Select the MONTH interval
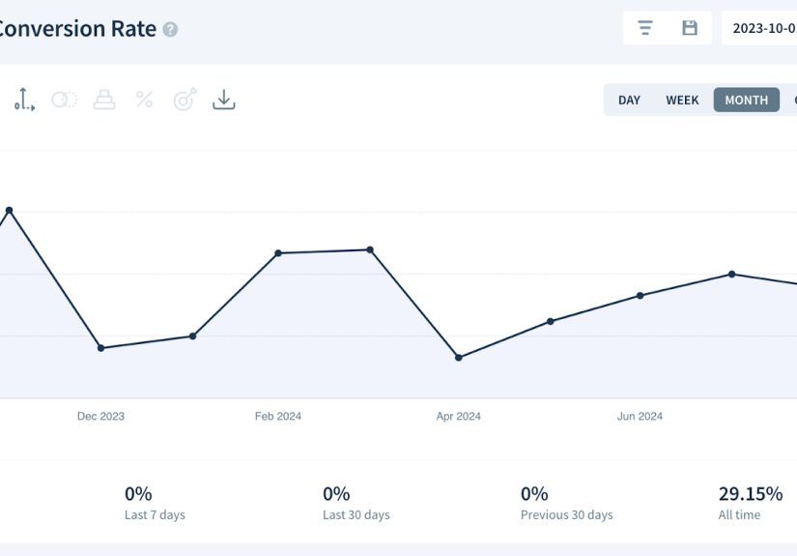The width and height of the screenshot is (797, 556). [x=746, y=100]
